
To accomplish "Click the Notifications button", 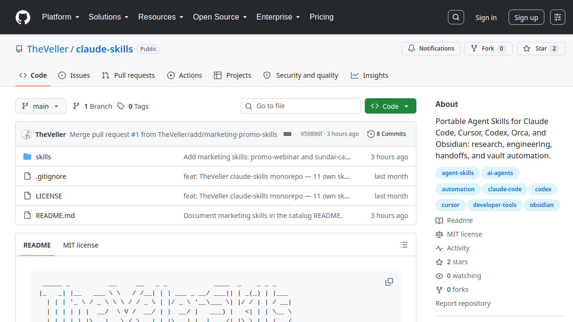I will [431, 49].
